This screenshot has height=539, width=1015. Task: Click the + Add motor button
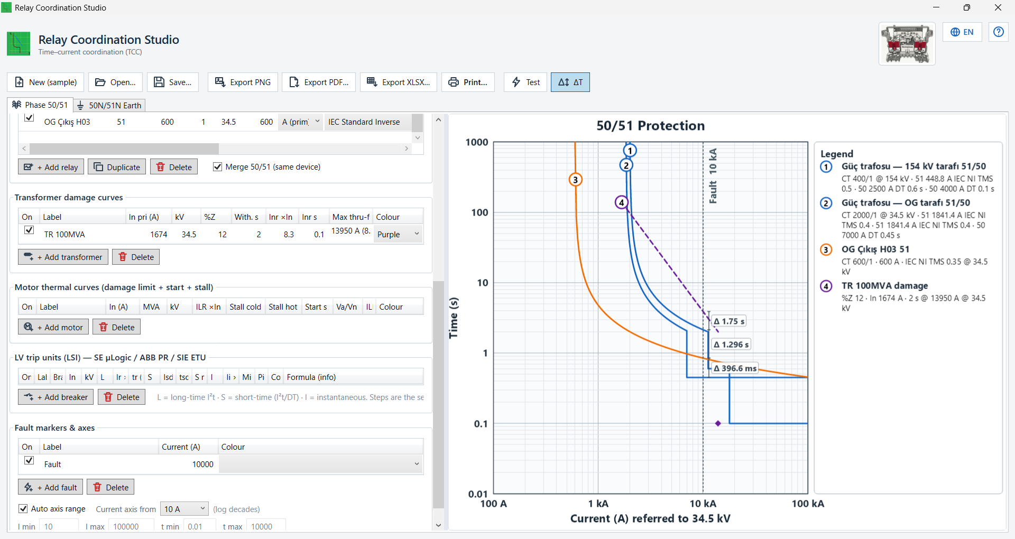pos(53,327)
